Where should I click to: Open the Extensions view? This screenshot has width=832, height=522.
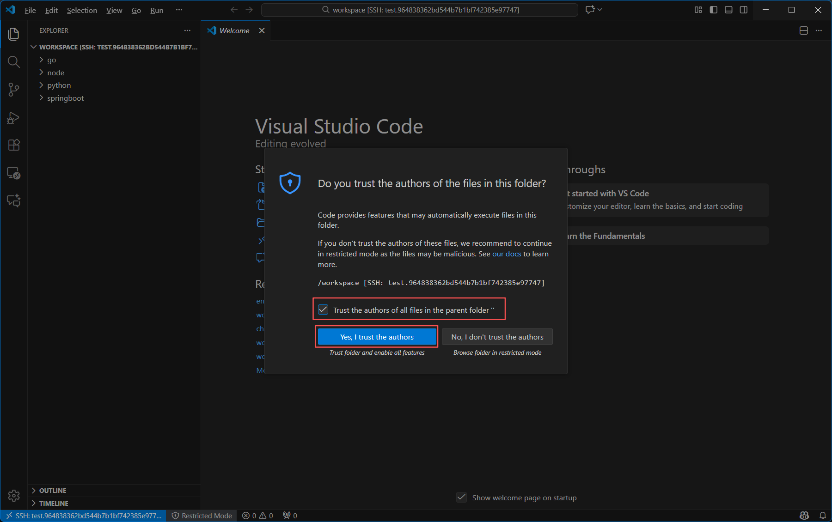tap(14, 145)
